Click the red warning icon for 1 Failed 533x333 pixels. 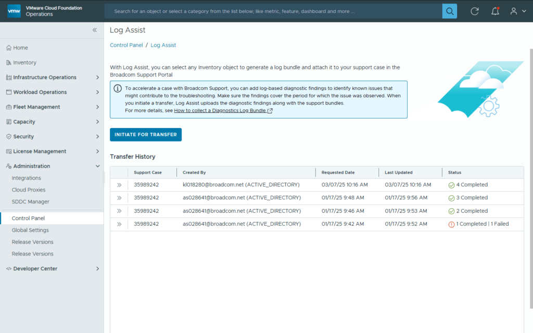[451, 224]
